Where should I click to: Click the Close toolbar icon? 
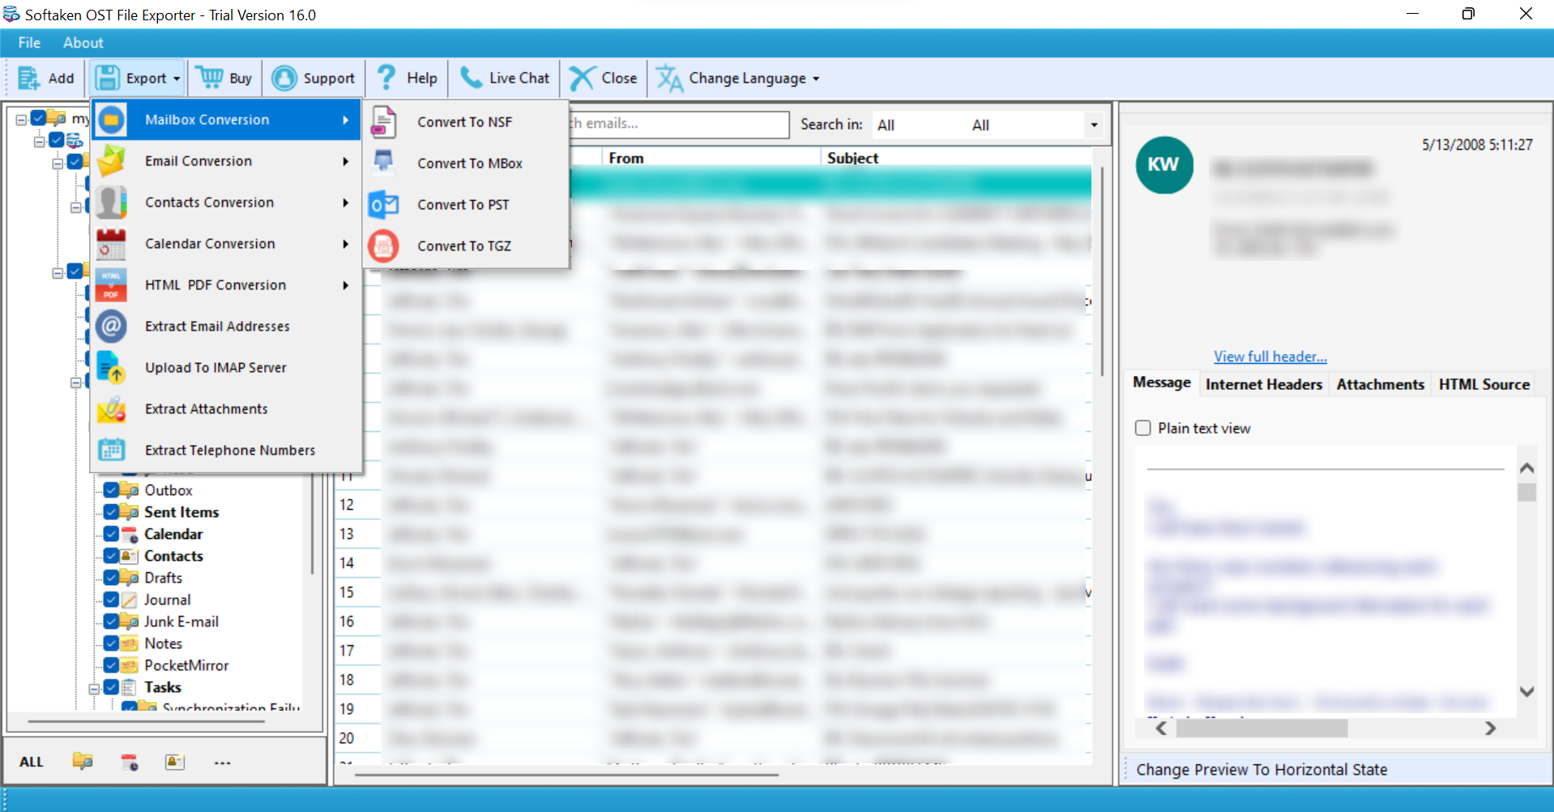(582, 78)
